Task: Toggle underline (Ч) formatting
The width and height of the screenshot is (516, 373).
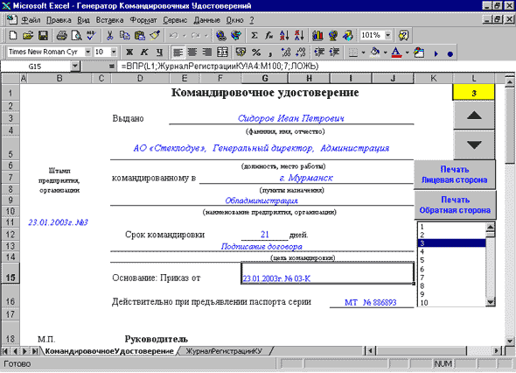Action: (159, 52)
